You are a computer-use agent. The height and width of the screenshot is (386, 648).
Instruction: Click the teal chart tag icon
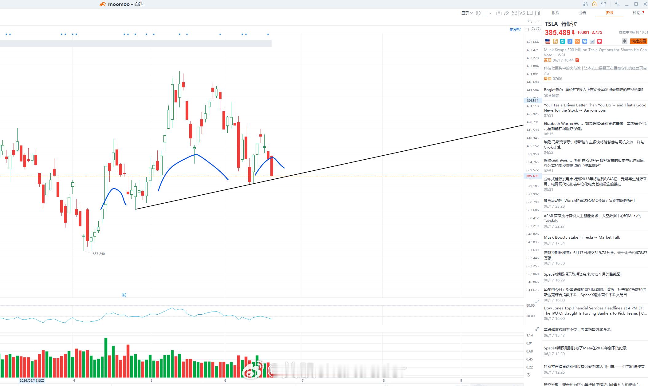(563, 41)
